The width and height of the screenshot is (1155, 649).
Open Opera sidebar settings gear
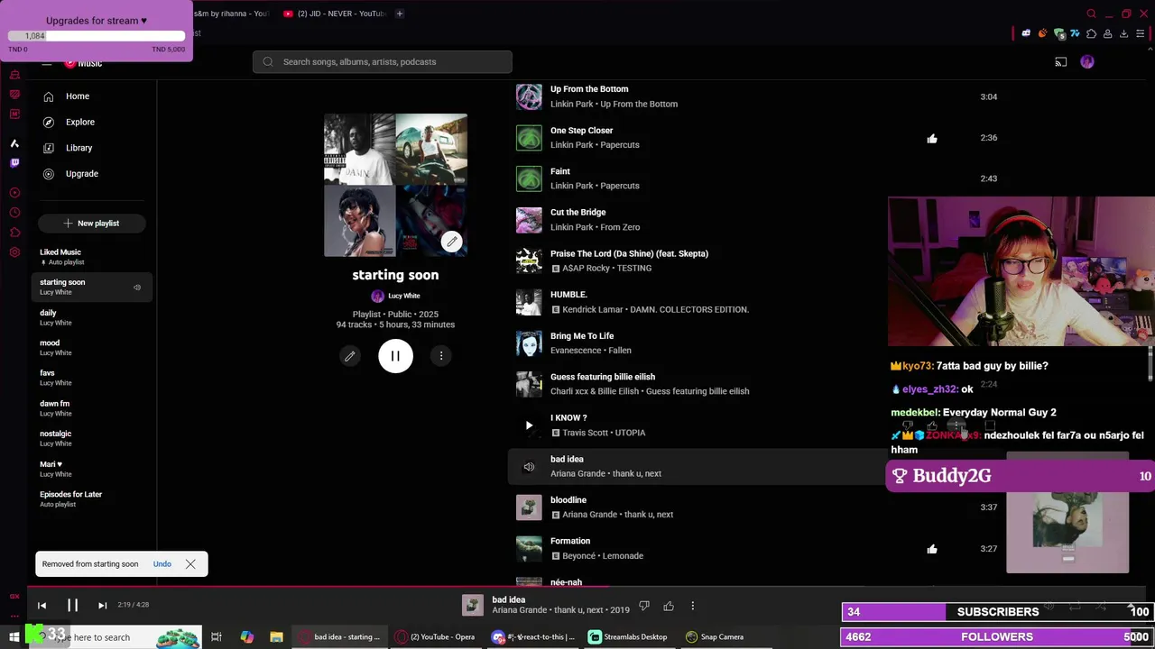point(14,252)
